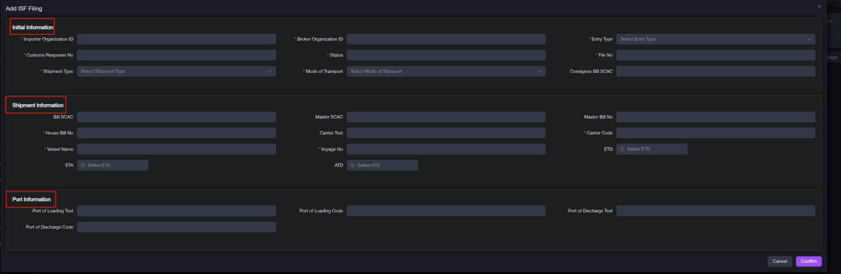
Task: Open the Shipment Type dropdown
Action: coord(176,71)
